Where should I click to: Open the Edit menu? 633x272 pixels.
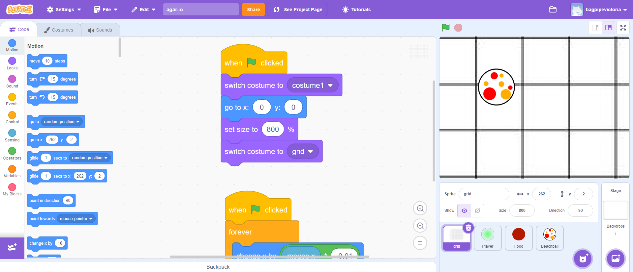click(x=143, y=10)
